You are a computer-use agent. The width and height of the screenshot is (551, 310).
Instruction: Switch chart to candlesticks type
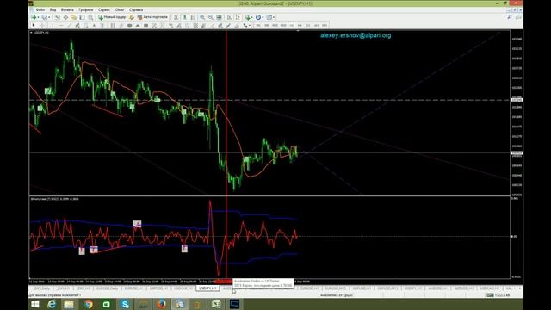[183, 17]
